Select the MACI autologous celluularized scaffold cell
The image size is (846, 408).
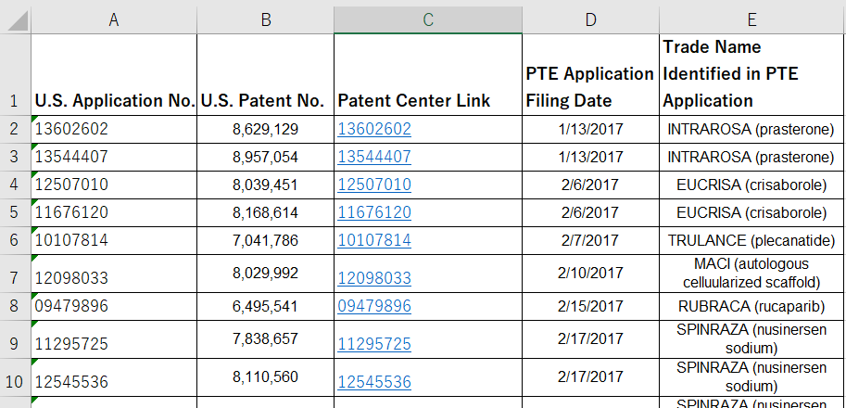752,274
